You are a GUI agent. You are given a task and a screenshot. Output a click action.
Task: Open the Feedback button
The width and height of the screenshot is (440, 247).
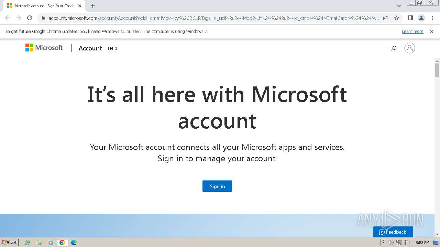[x=393, y=232]
